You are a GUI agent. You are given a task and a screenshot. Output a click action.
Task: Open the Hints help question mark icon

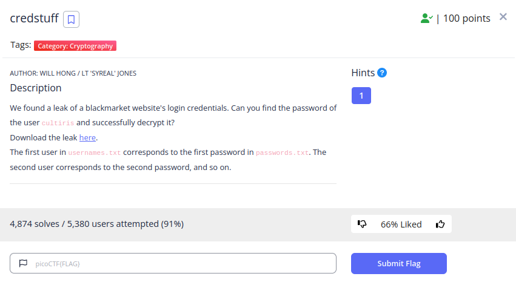point(382,73)
